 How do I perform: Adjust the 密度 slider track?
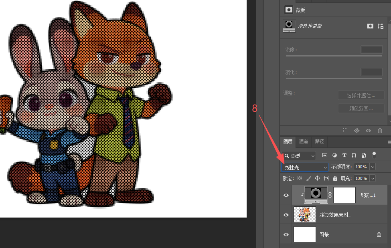[x=334, y=56]
